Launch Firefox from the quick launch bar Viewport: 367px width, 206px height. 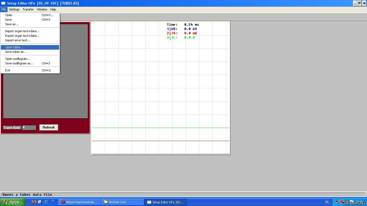click(x=34, y=202)
